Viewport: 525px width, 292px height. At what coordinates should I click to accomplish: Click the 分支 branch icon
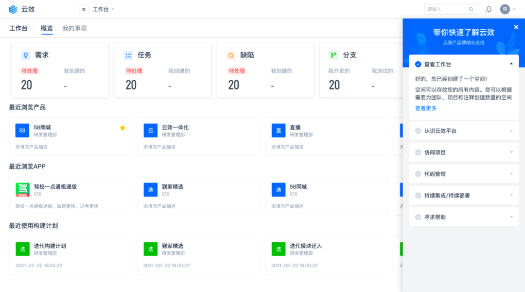[x=333, y=55]
